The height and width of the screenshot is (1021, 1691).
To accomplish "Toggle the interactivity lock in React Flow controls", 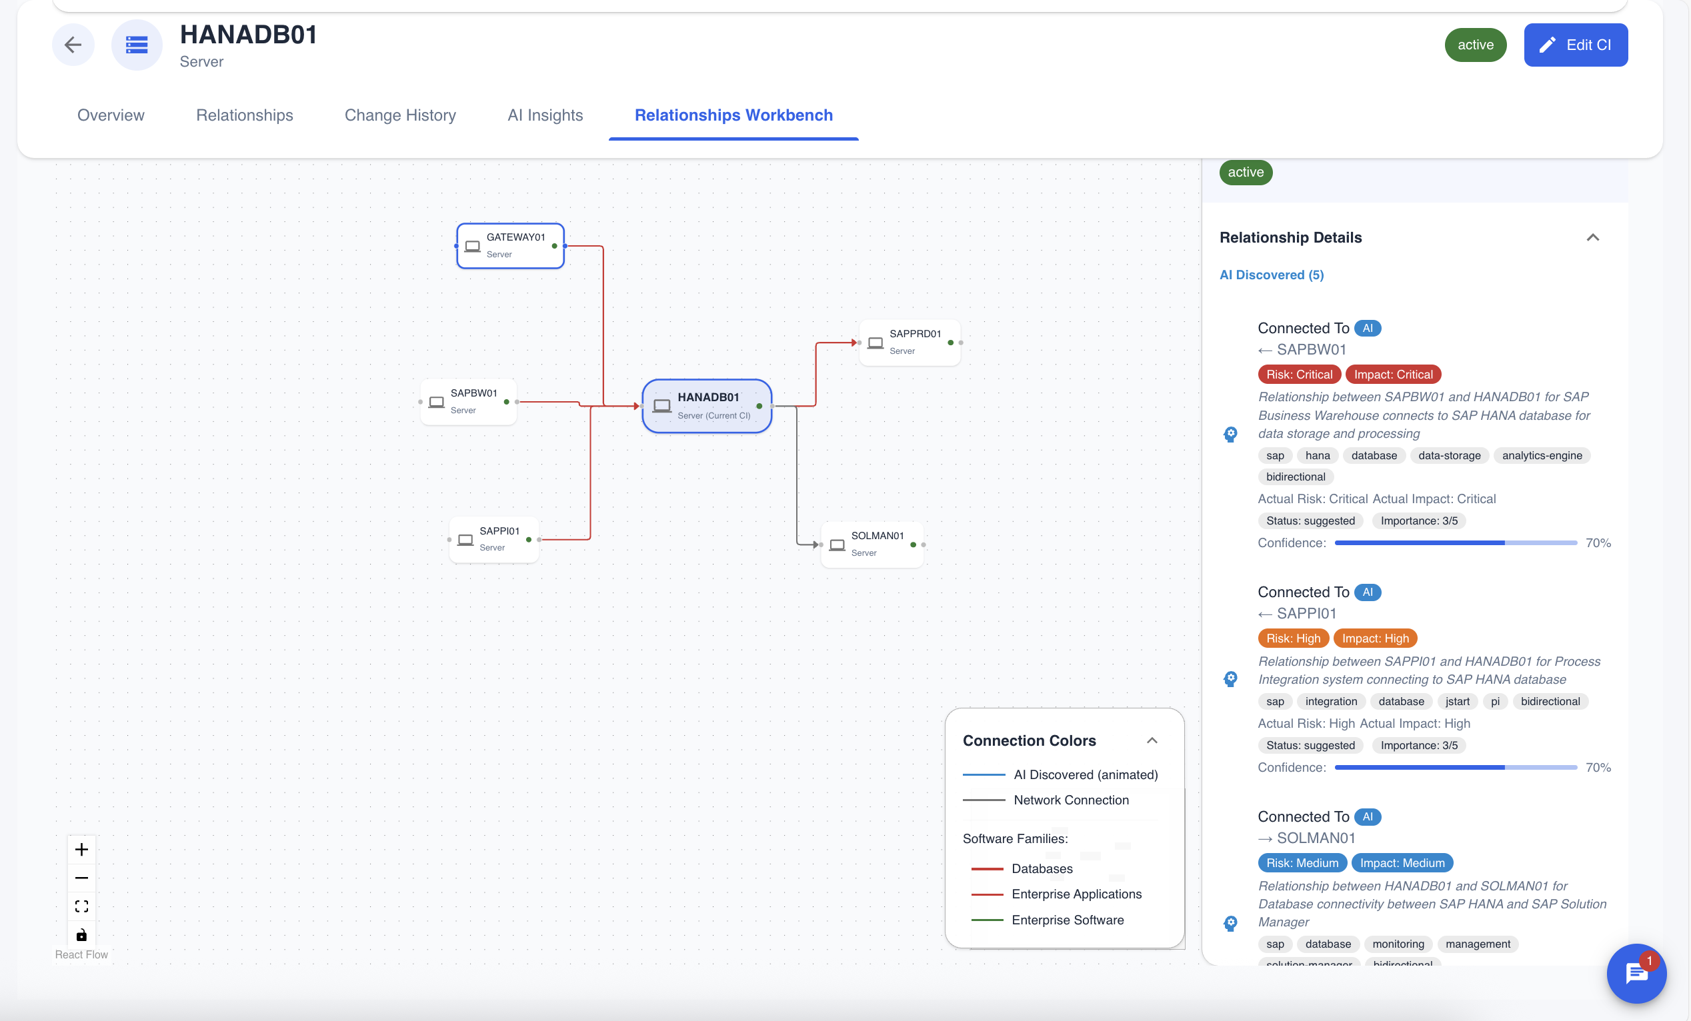I will click(81, 934).
